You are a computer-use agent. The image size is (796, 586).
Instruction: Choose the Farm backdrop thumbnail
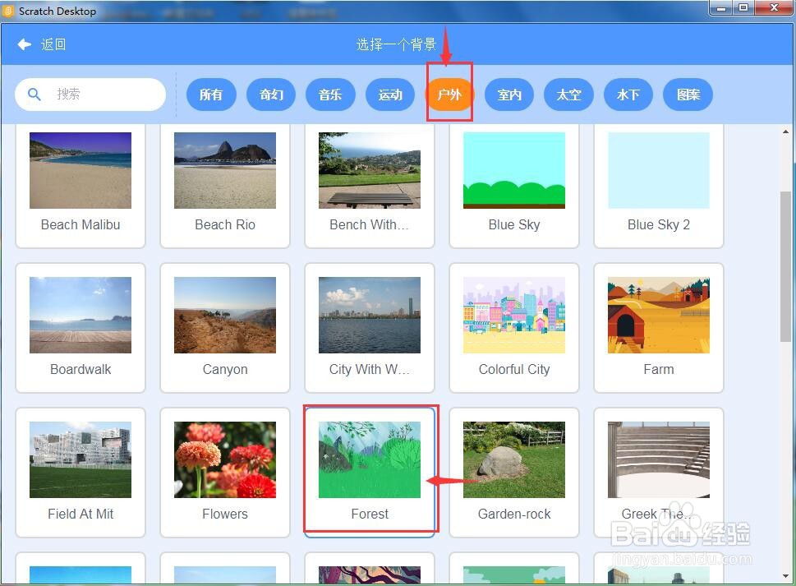(x=659, y=315)
